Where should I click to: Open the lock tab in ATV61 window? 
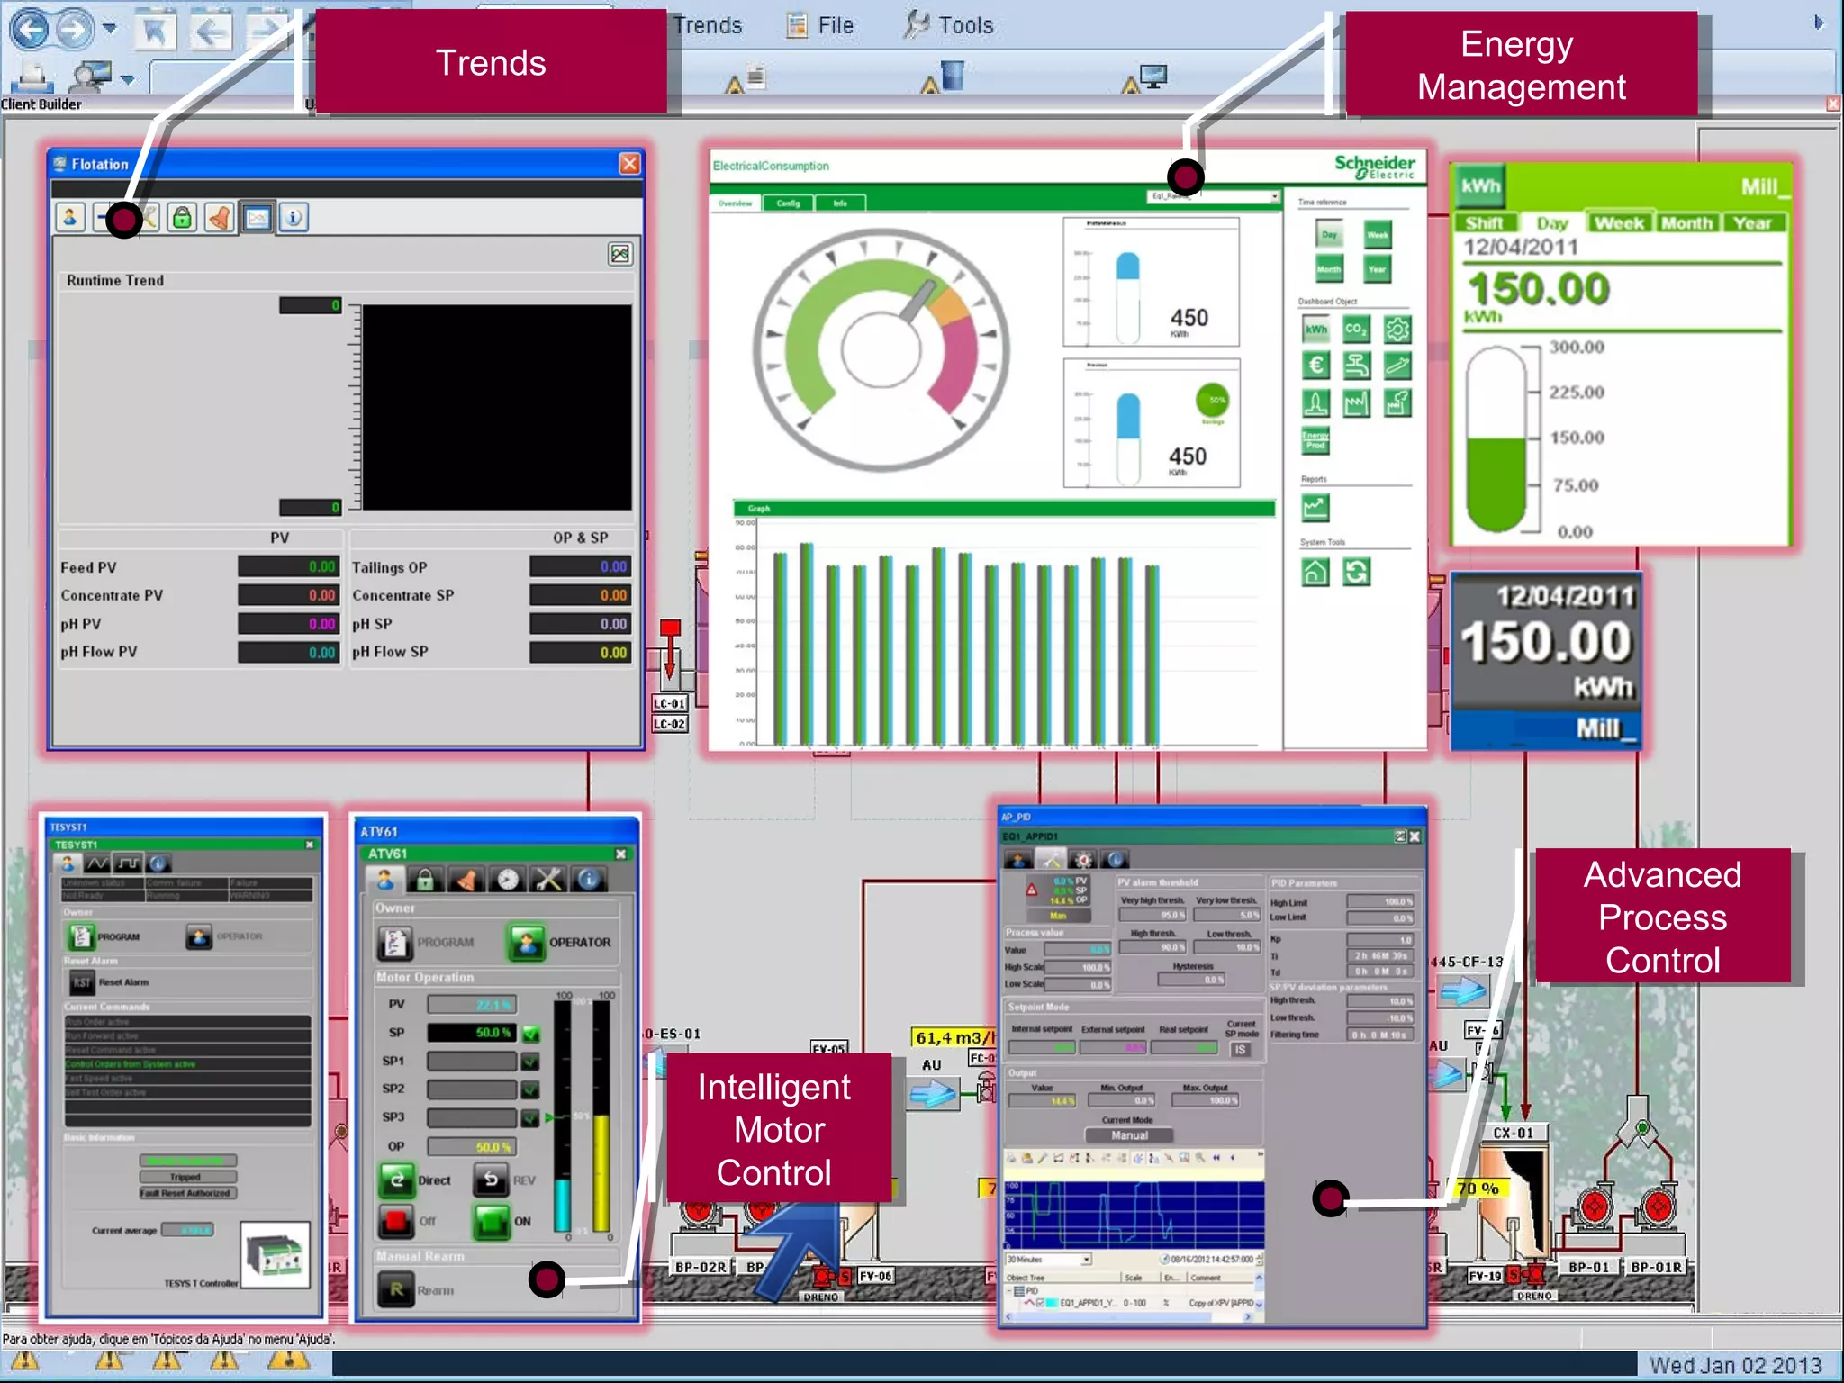(425, 880)
